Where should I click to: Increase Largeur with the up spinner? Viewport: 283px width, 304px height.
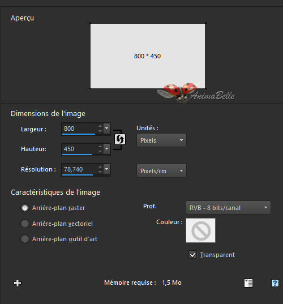pos(100,126)
